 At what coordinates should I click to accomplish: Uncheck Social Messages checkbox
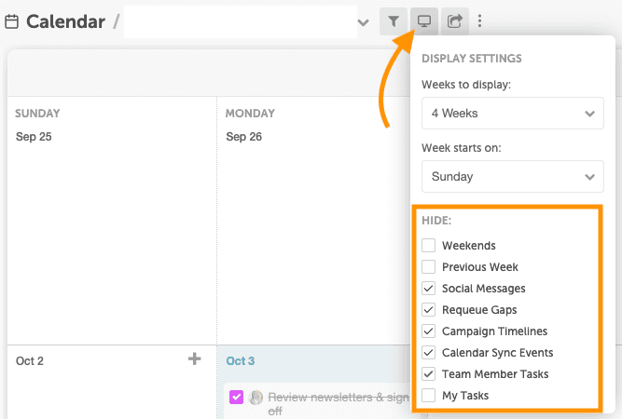pos(429,289)
